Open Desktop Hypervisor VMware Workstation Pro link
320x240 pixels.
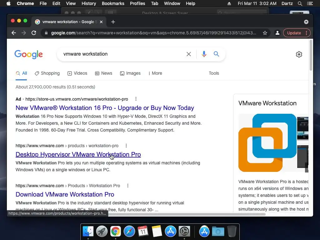pyautogui.click(x=78, y=154)
